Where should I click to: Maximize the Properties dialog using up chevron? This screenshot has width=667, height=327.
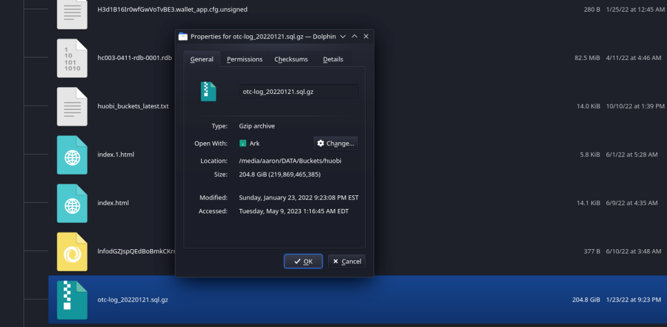point(354,36)
